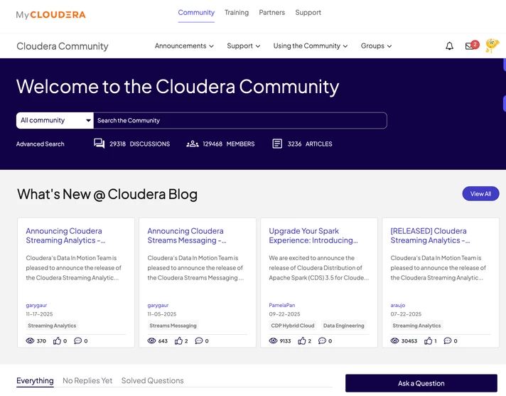Open the messages envelope with red badge
506x396 pixels.
pyautogui.click(x=472, y=46)
